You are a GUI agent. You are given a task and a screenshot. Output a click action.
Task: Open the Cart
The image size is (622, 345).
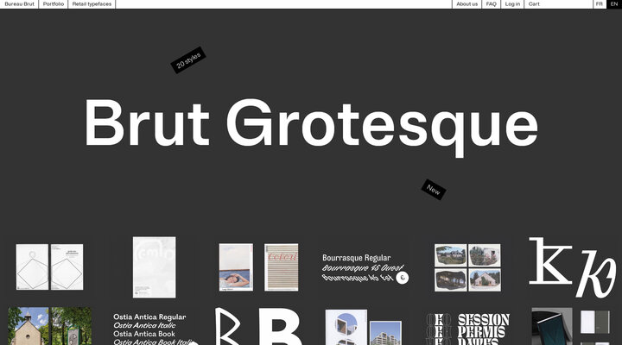(x=534, y=4)
